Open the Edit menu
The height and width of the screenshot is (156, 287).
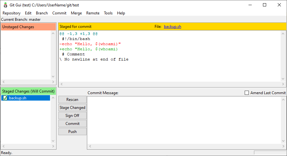28,13
